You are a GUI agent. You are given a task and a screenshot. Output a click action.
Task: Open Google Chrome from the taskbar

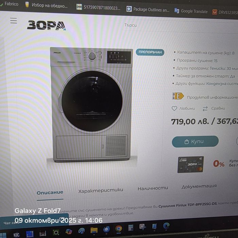119,228
